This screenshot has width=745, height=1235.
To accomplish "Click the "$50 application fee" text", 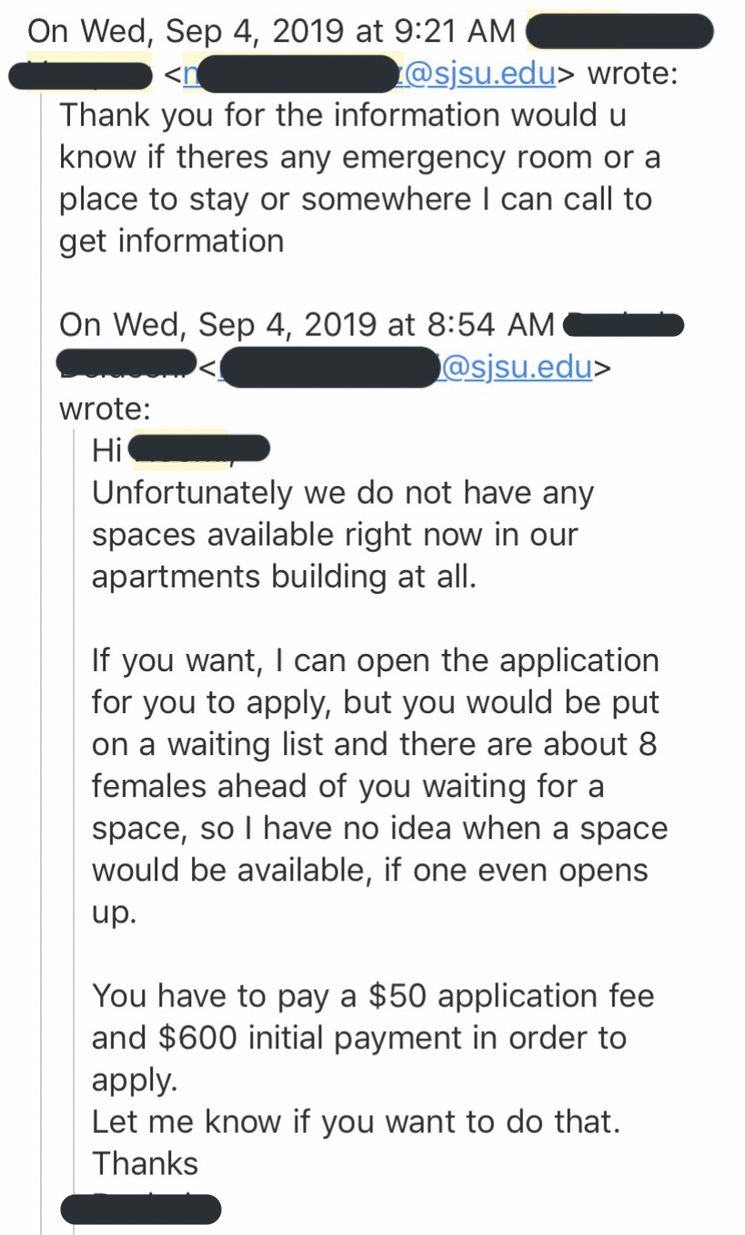I will 510,995.
